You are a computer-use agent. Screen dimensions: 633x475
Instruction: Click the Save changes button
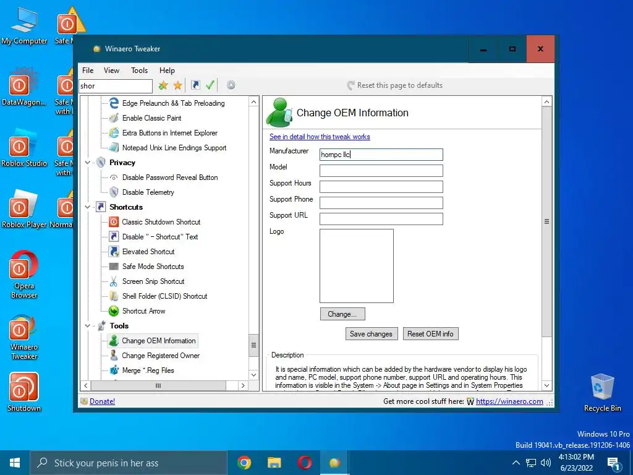pos(372,333)
